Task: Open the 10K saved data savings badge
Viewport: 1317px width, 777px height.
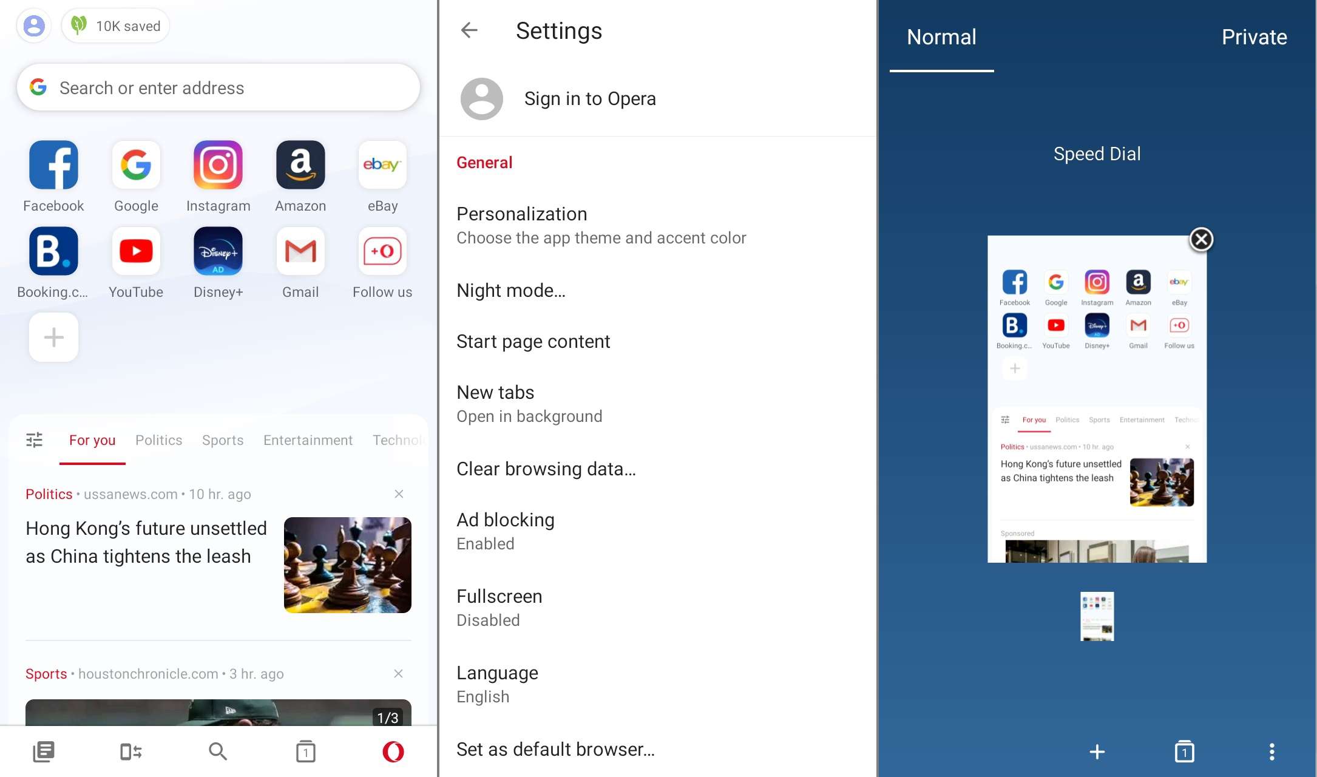Action: pos(115,25)
